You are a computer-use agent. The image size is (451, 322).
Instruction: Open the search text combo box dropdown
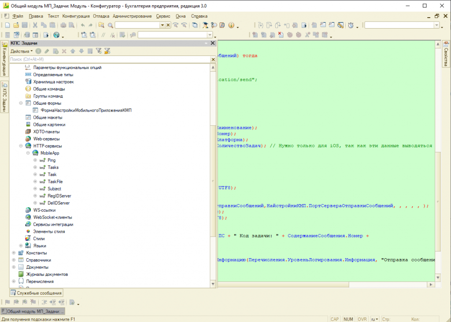click(x=162, y=26)
